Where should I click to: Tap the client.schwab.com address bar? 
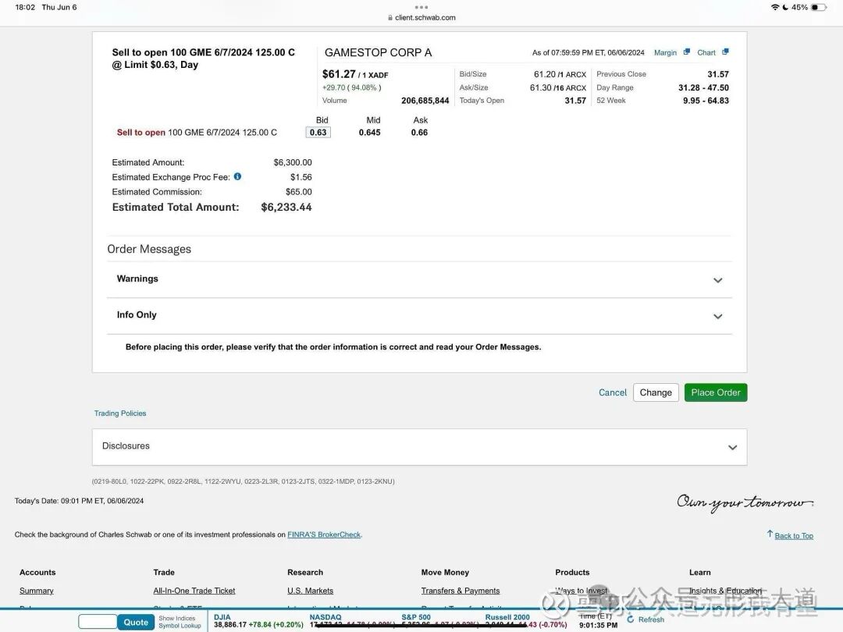click(421, 17)
